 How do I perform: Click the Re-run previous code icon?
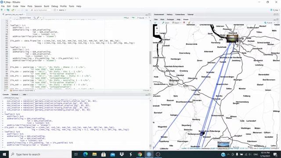[x=133, y=18]
